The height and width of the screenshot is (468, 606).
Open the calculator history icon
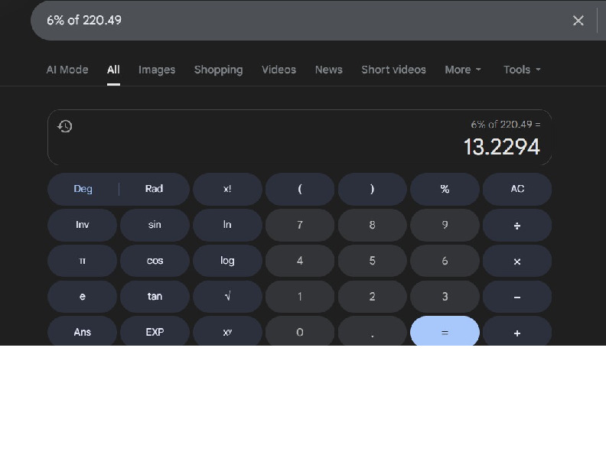point(65,126)
